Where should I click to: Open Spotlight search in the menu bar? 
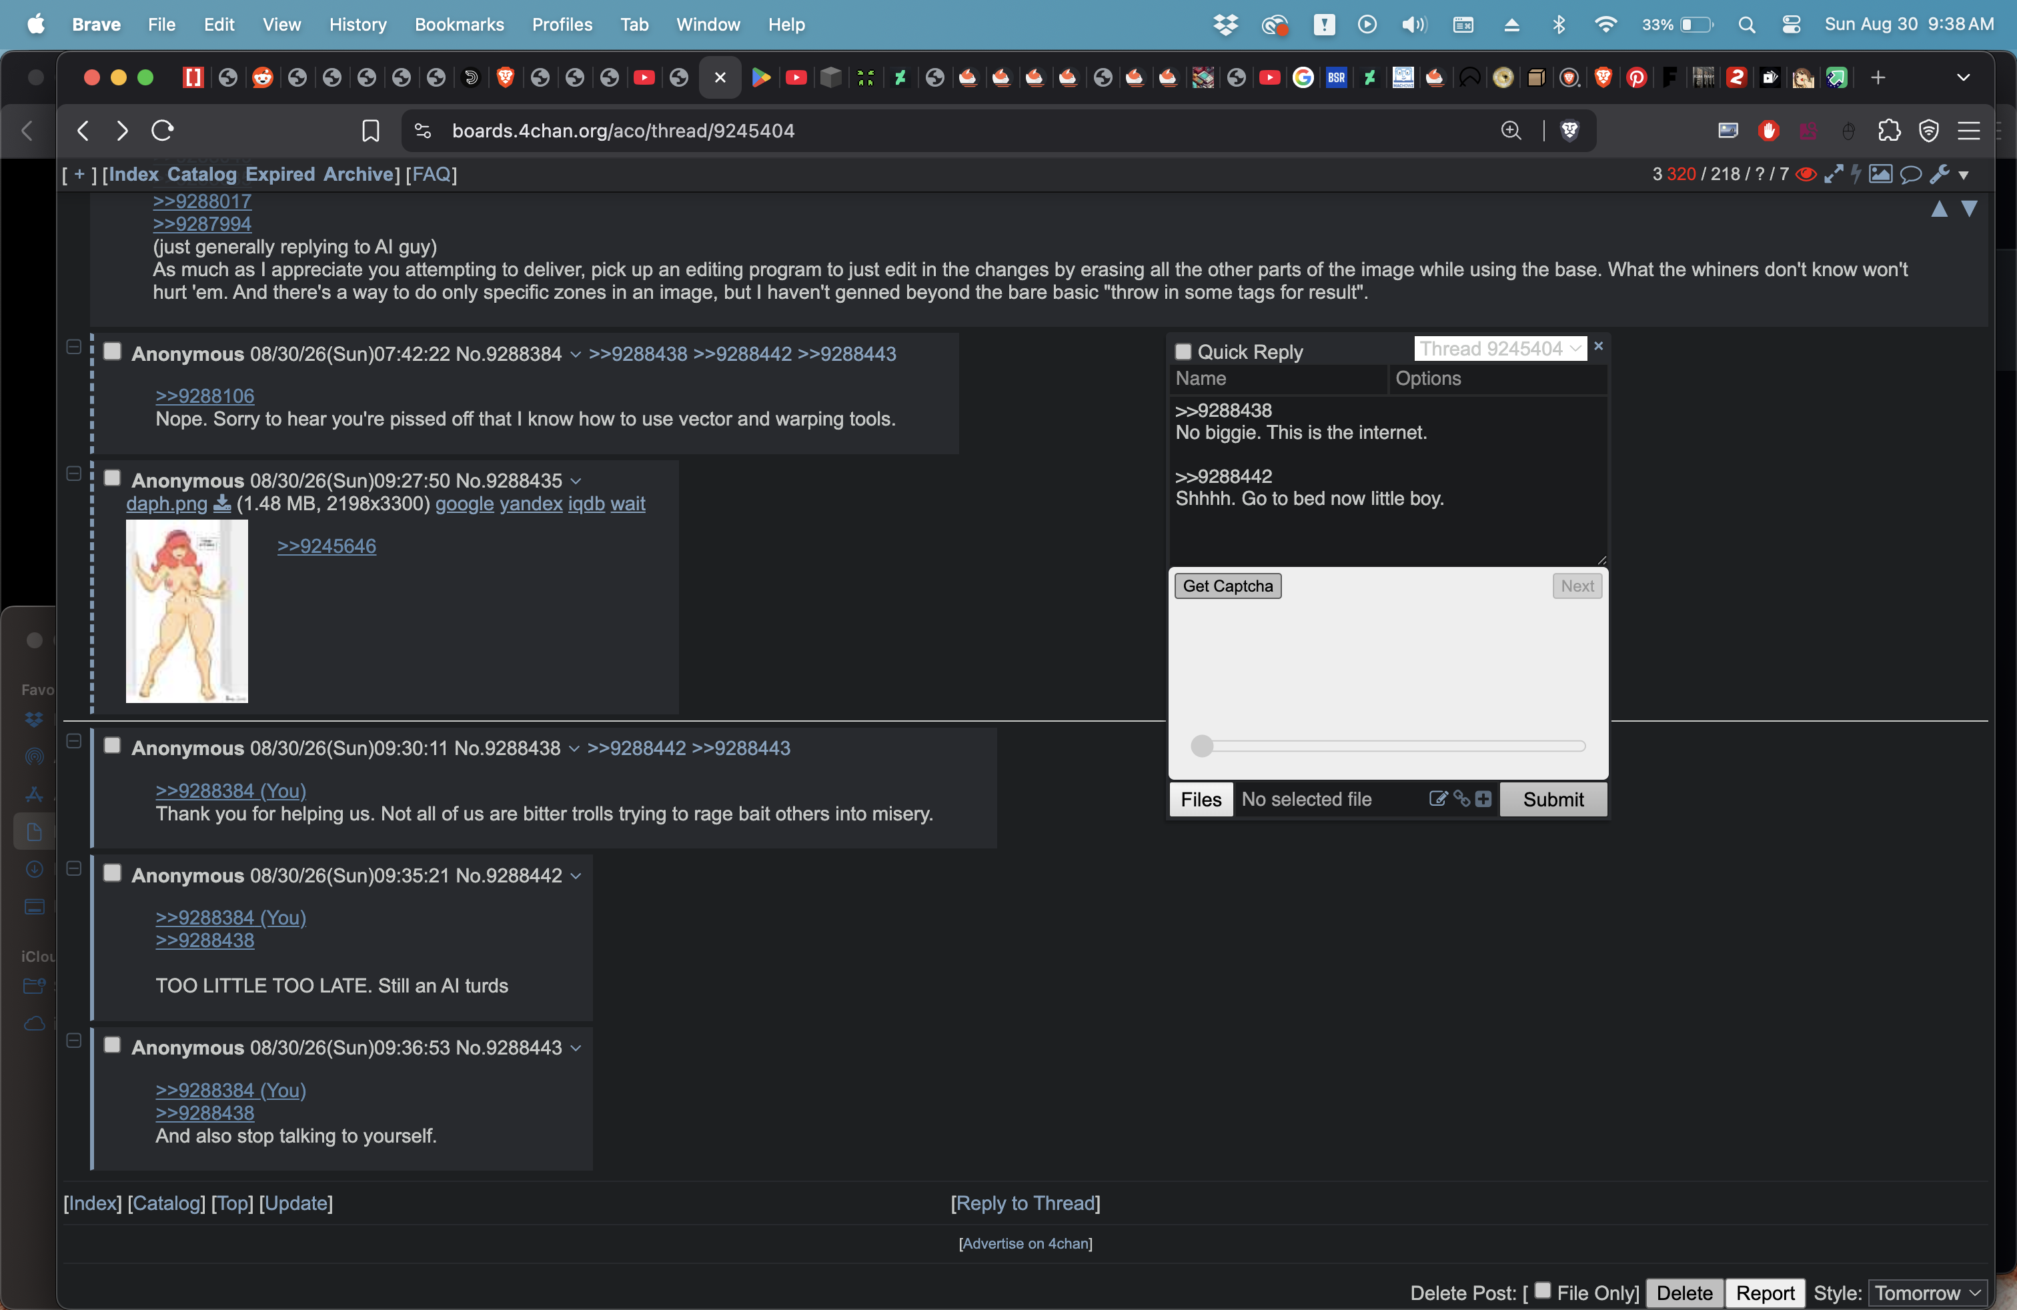(1747, 25)
